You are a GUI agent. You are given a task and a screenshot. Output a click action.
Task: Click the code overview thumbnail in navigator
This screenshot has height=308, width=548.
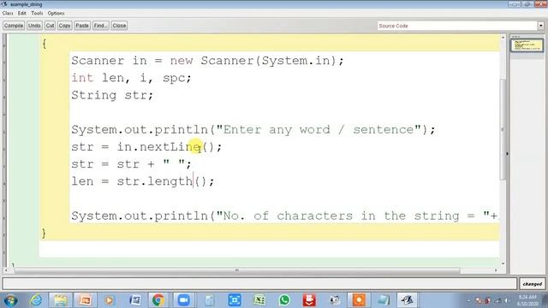coord(527,45)
